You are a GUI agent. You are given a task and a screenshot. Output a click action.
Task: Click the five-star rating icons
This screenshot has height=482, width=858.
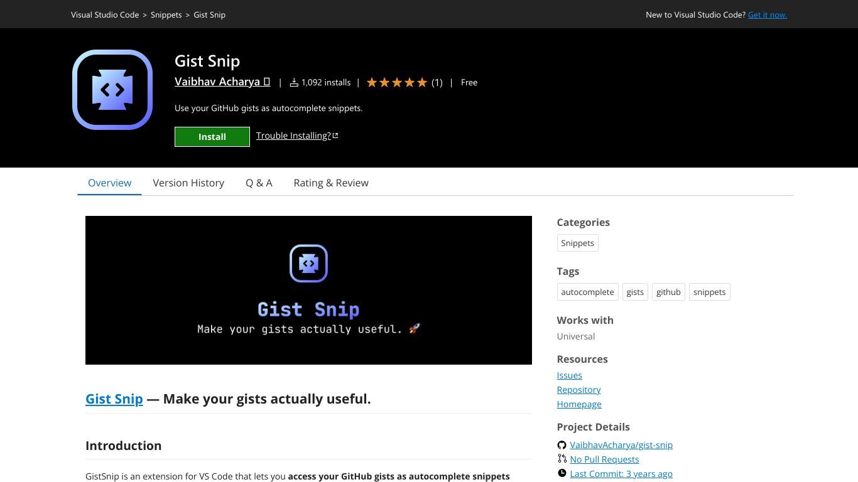pos(397,82)
